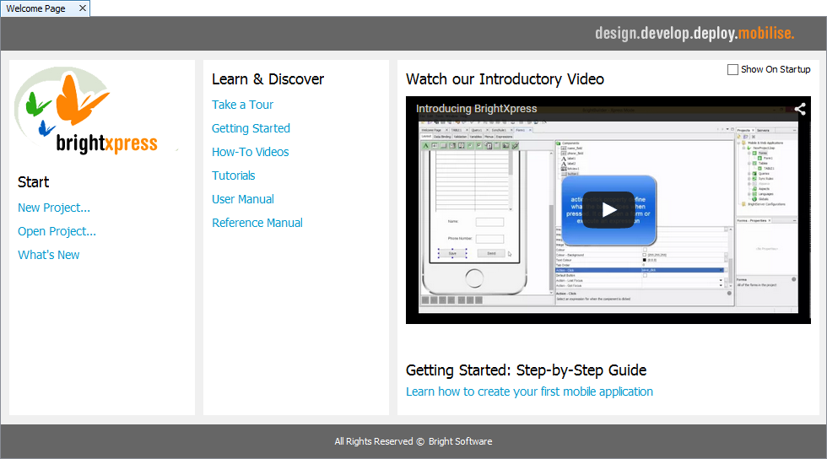This screenshot has height=459, width=827.
Task: Toggle the Show On Startup checkbox
Action: pos(732,70)
